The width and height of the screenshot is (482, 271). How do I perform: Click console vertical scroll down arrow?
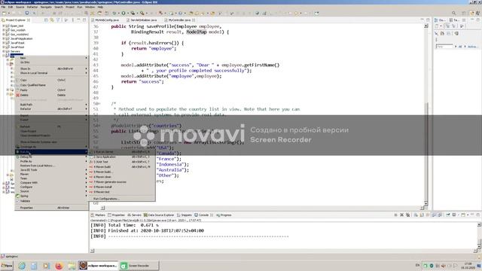[479, 247]
